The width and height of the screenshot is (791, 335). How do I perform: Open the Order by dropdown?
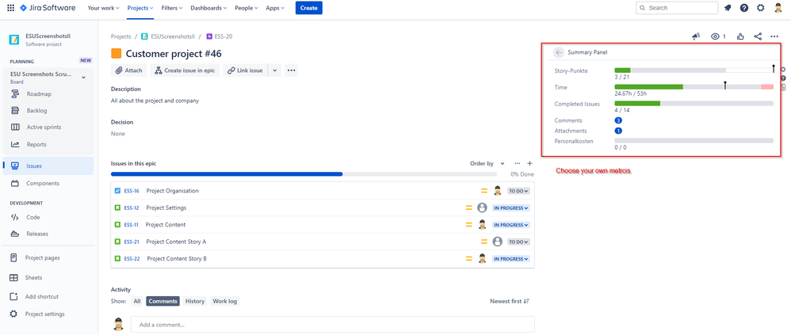pyautogui.click(x=487, y=163)
